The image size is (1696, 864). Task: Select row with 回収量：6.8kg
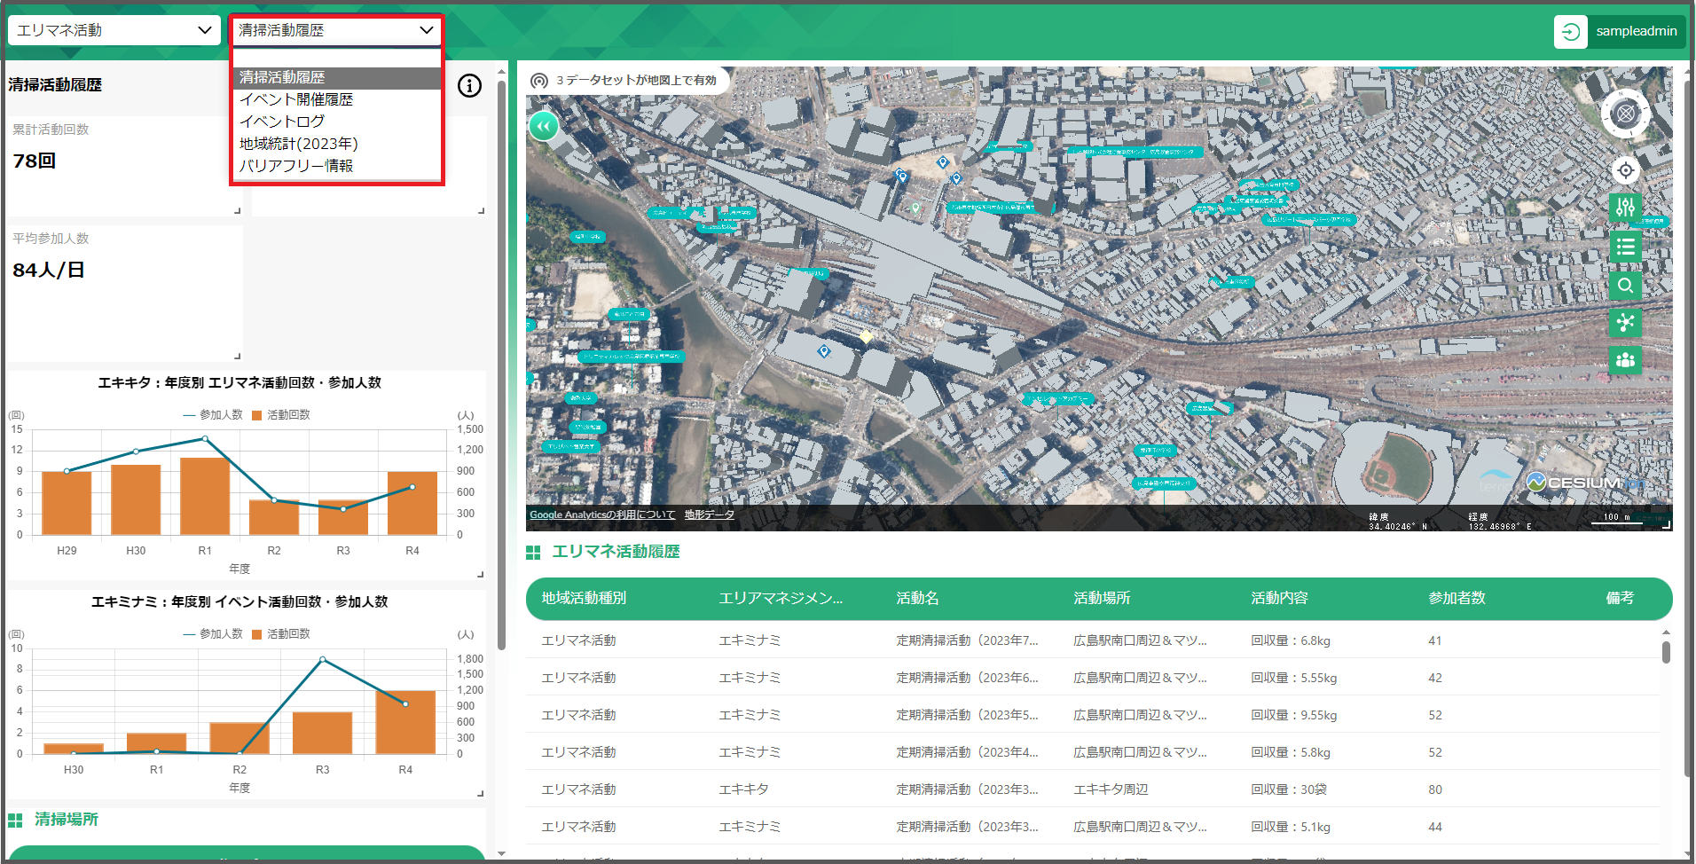click(1092, 640)
